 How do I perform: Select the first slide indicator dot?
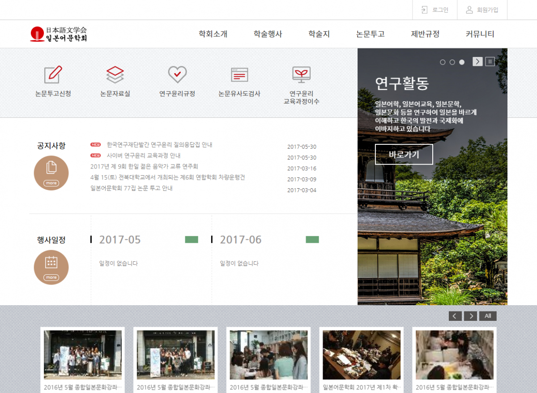[x=443, y=62]
